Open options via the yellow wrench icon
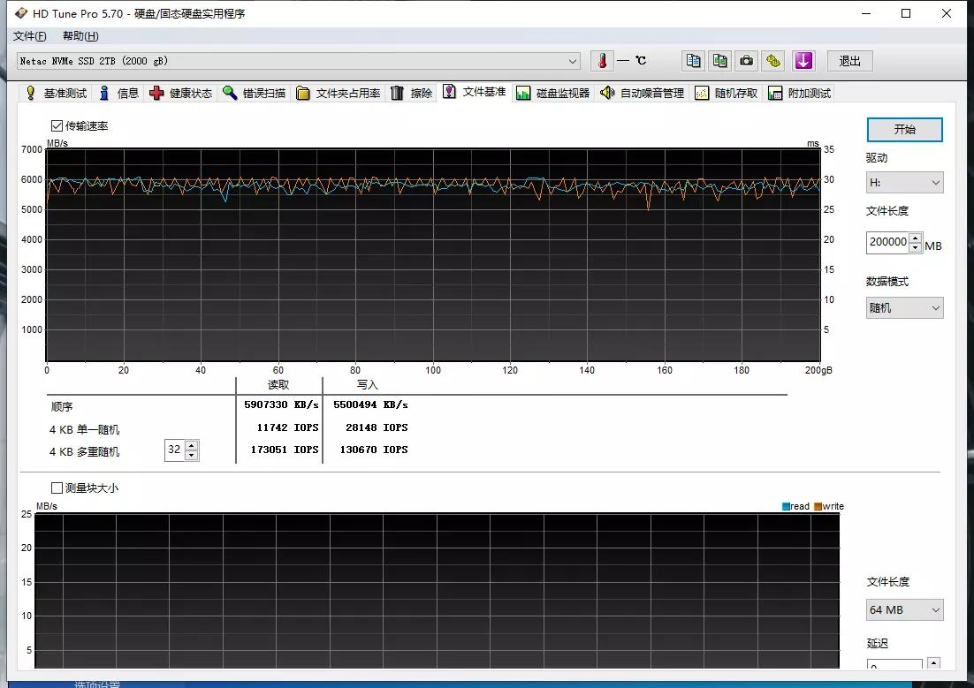974x688 pixels. pyautogui.click(x=773, y=61)
